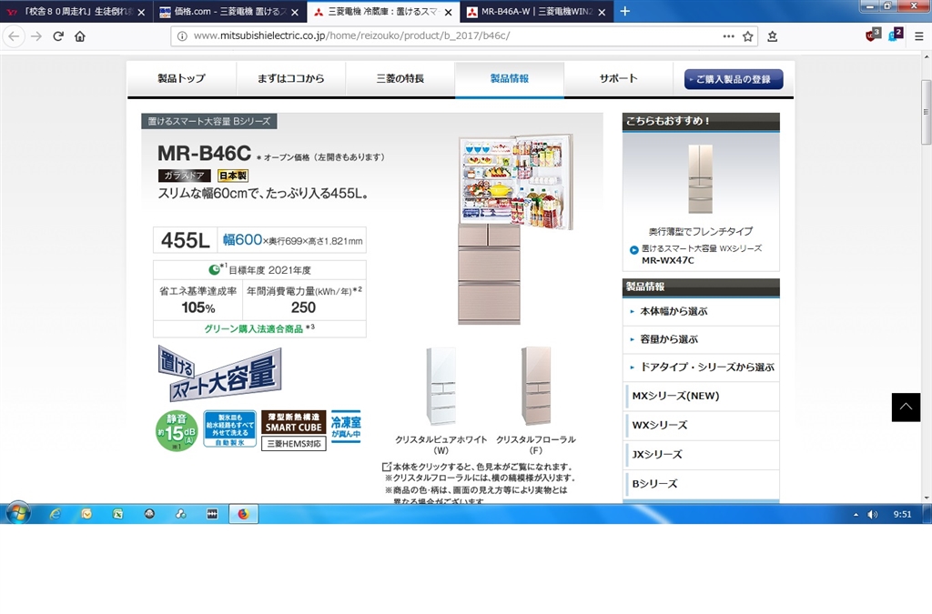
Task: Click the open refrigerator product image
Action: click(x=515, y=228)
